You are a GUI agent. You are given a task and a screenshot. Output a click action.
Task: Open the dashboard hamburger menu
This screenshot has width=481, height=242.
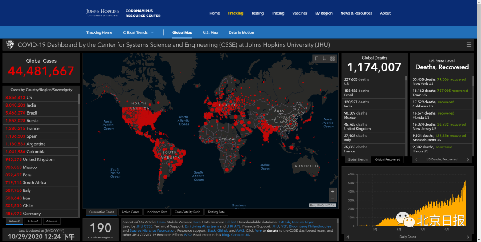point(469,45)
